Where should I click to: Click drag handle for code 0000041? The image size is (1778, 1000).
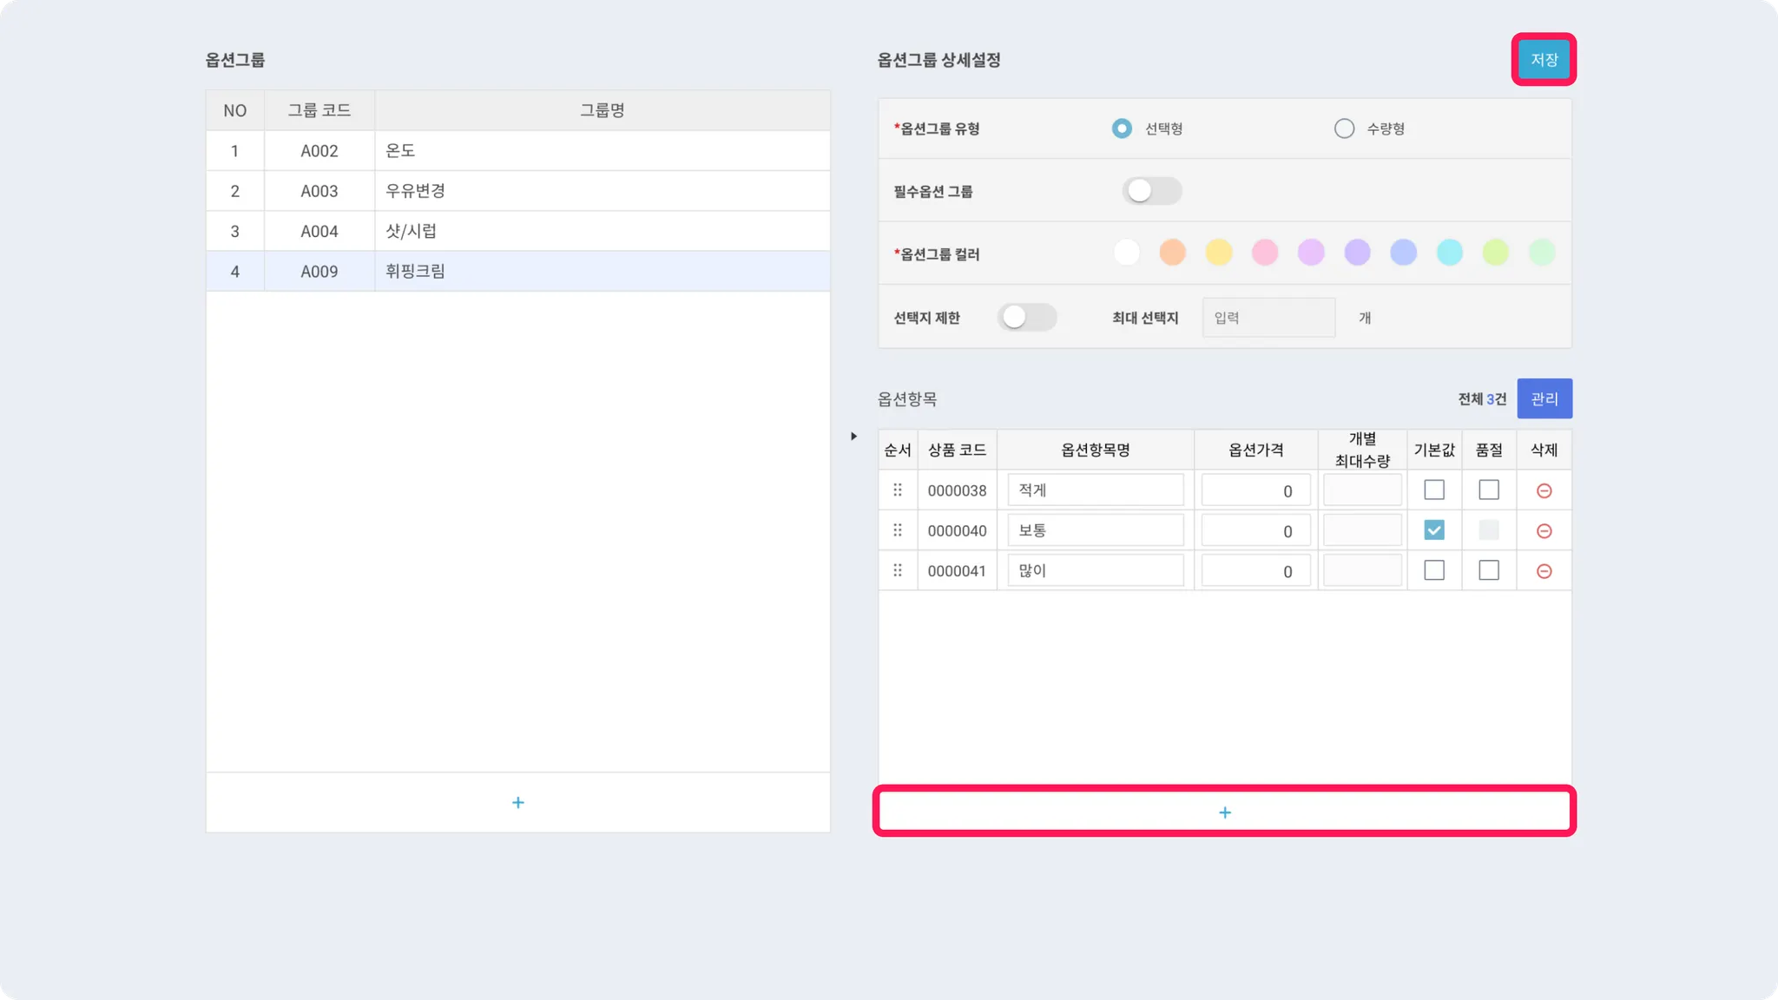pos(898,570)
